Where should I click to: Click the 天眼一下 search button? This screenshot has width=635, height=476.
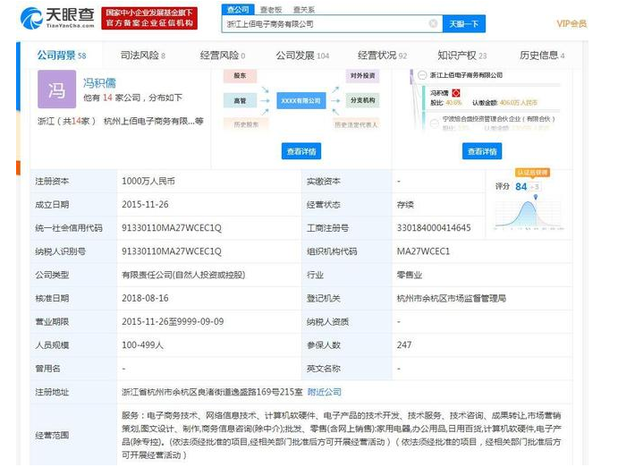(463, 24)
